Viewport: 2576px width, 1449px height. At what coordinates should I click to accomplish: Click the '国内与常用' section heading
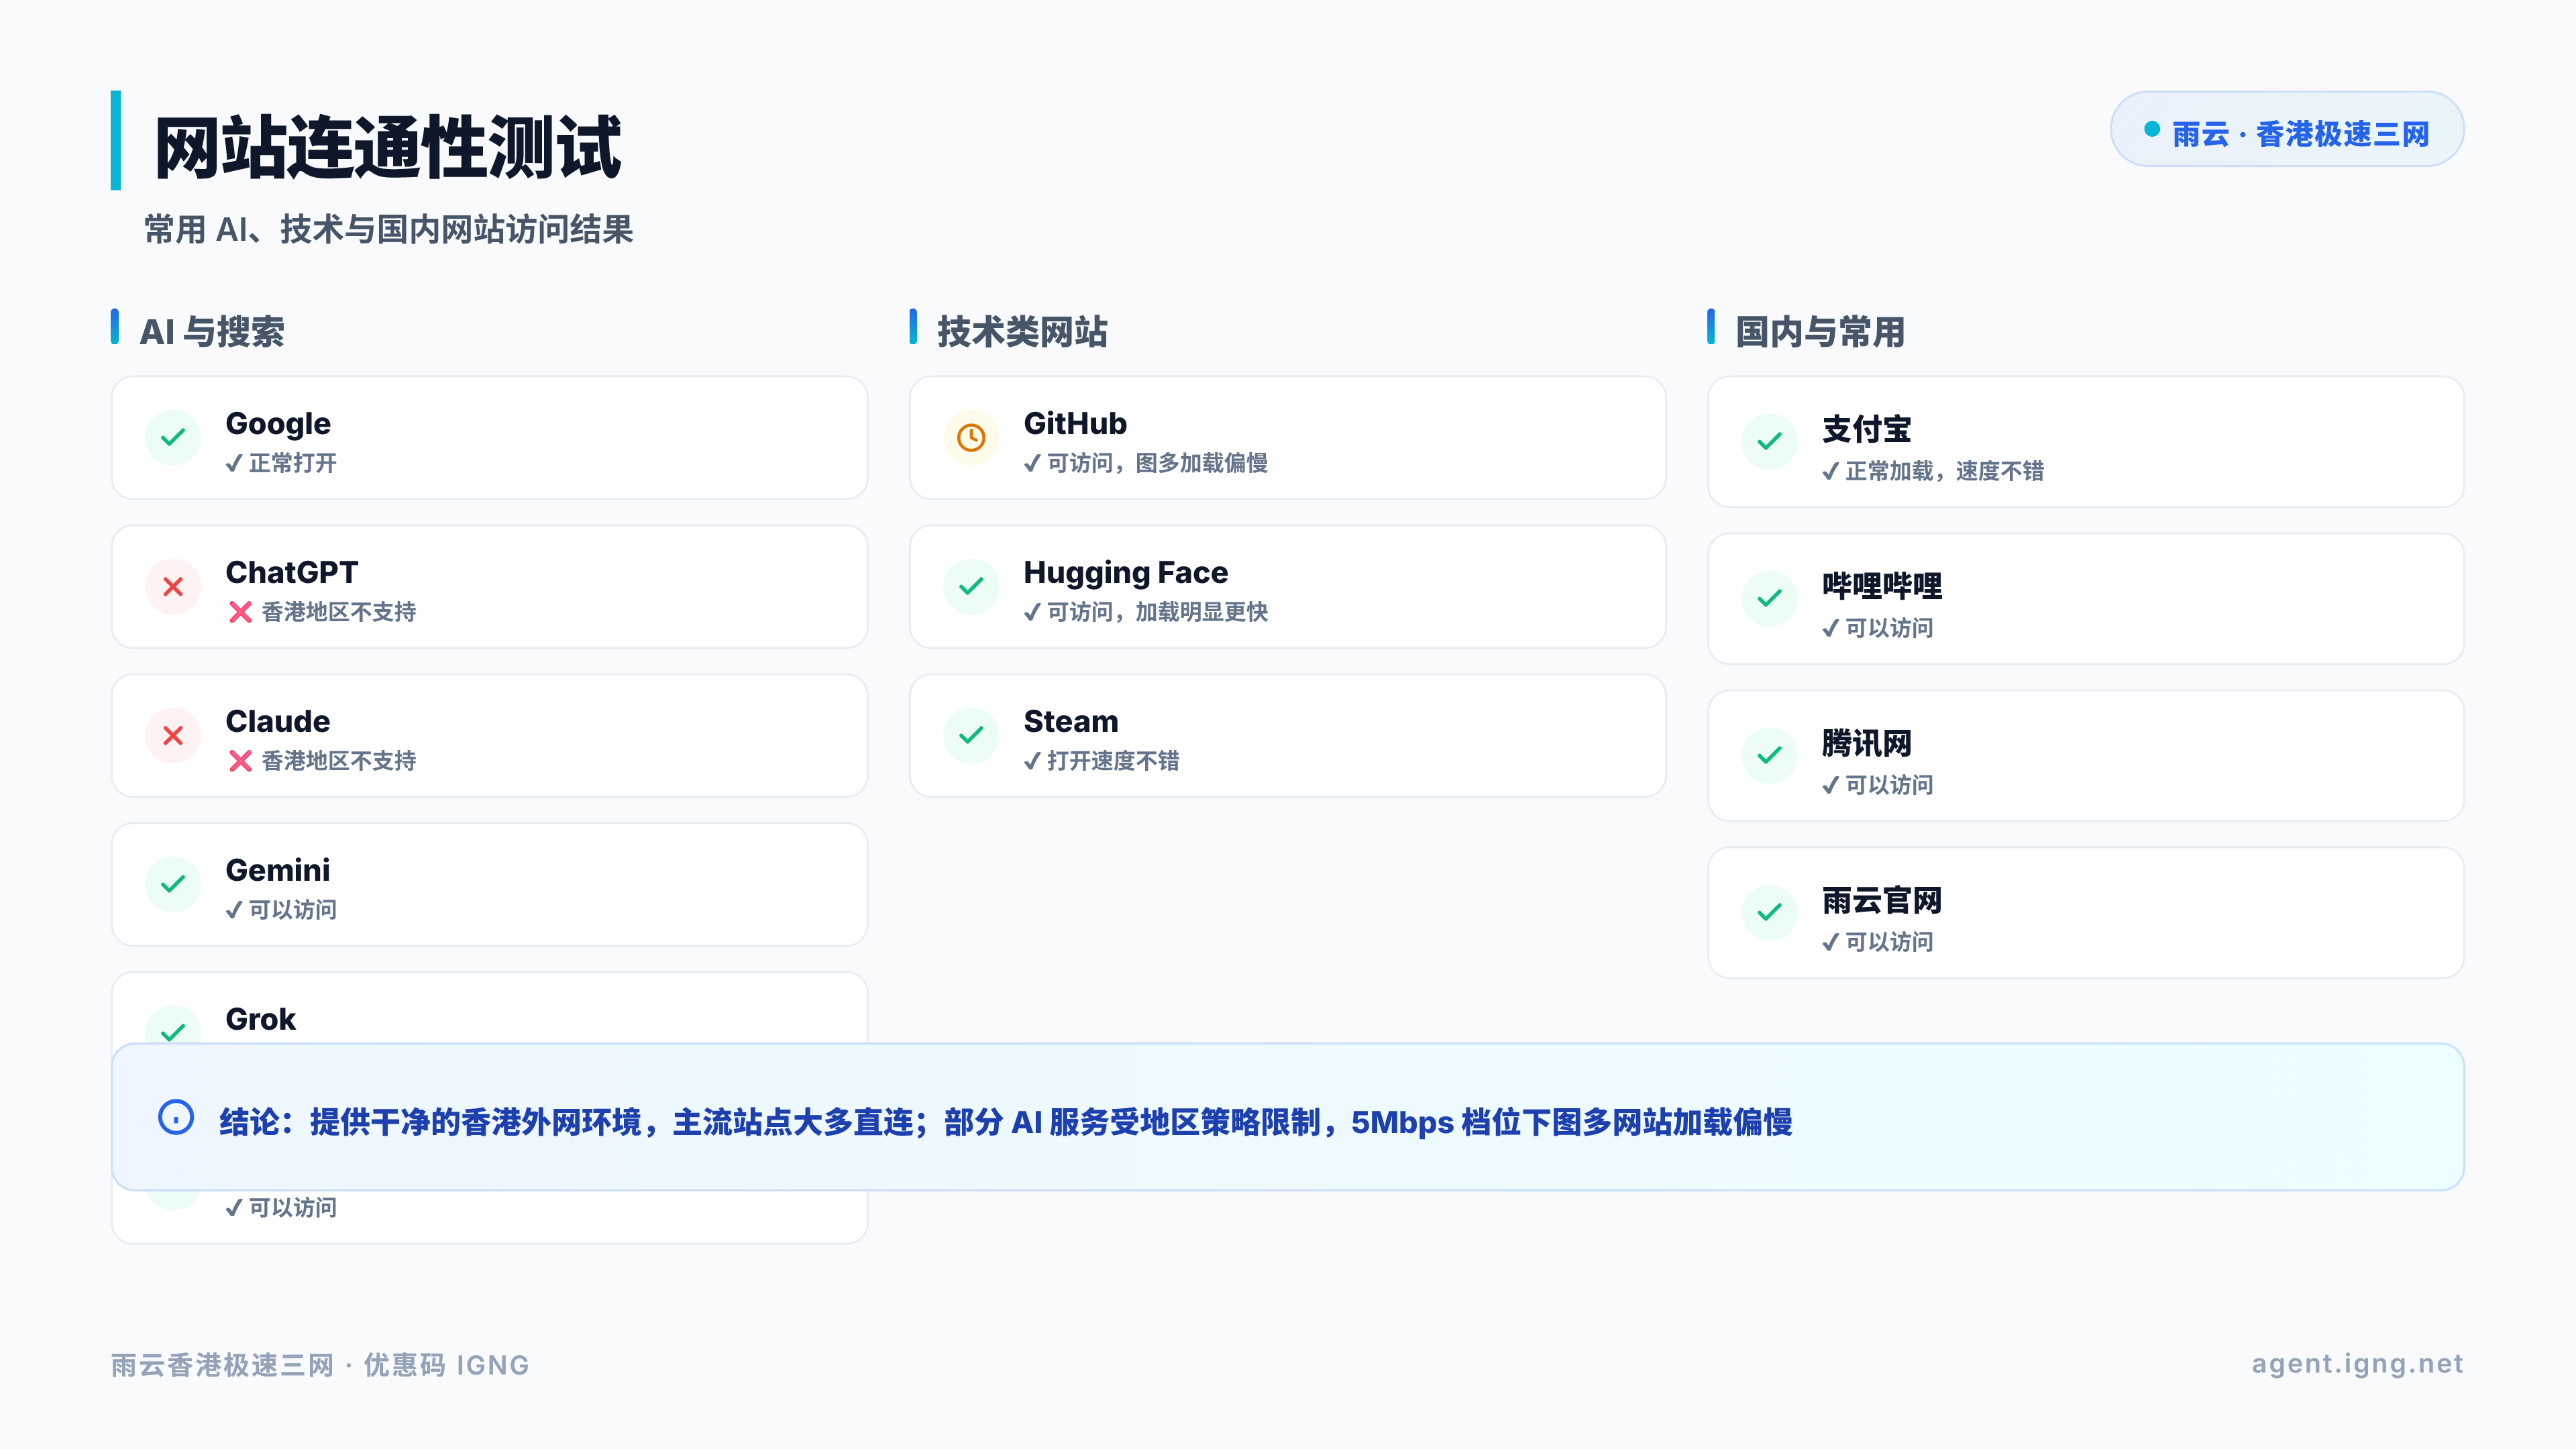pyautogui.click(x=1820, y=332)
